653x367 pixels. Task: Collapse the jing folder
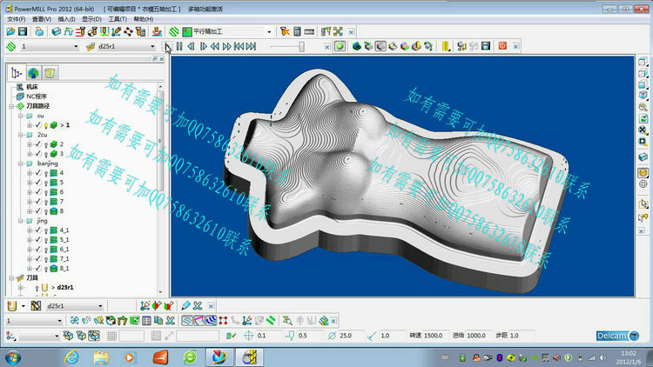click(20, 221)
